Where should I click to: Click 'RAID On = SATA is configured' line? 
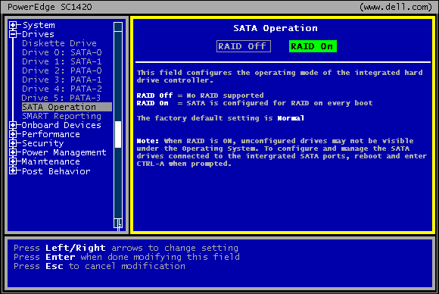(x=255, y=103)
